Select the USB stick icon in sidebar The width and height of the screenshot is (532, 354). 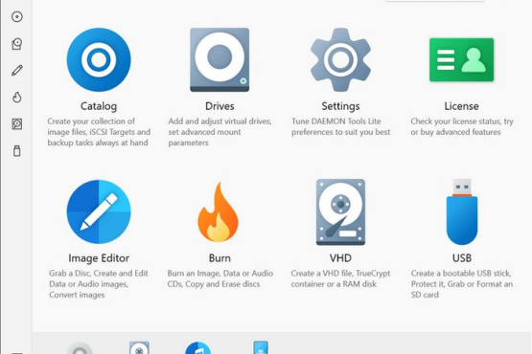[x=17, y=151]
